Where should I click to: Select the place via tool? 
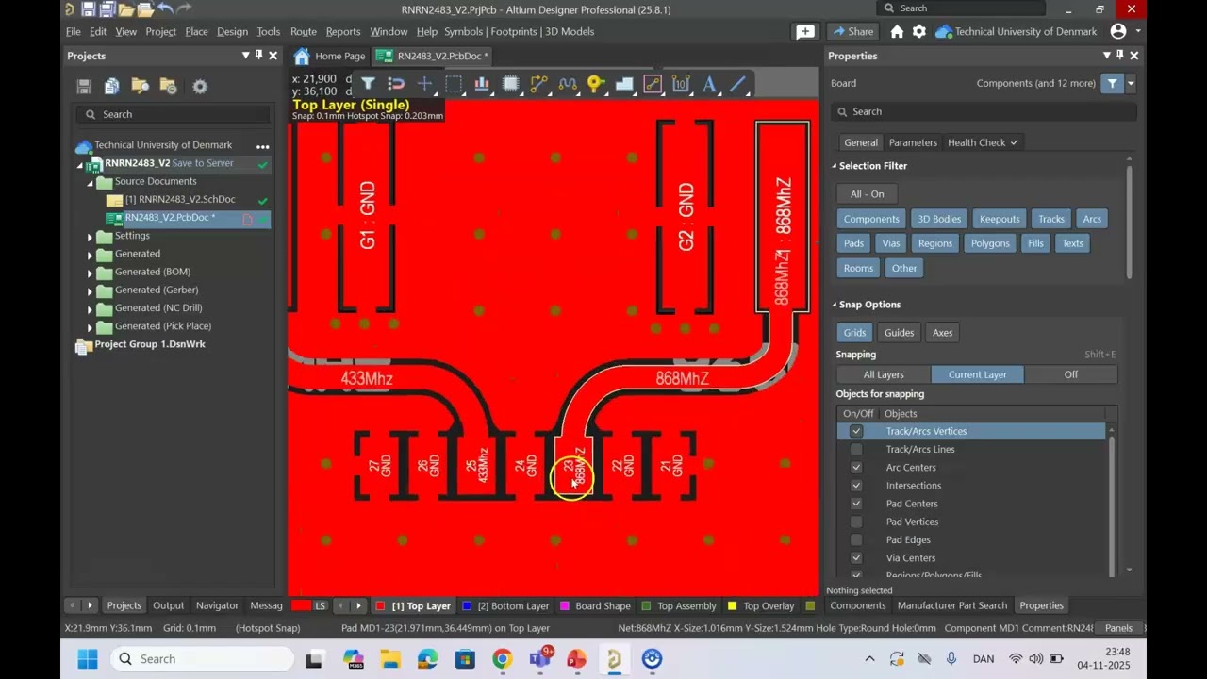595,84
